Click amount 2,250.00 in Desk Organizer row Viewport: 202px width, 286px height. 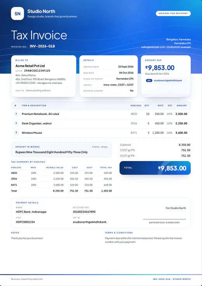[x=181, y=123]
